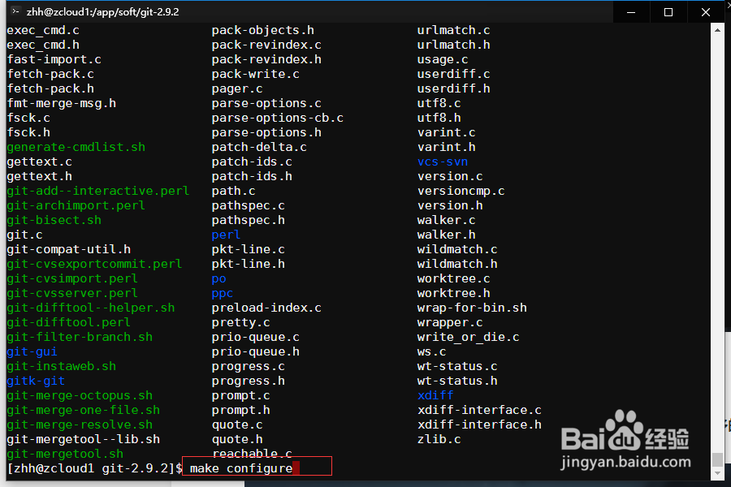Click file name 'preload-index.c'
731x487 pixels.
266,308
